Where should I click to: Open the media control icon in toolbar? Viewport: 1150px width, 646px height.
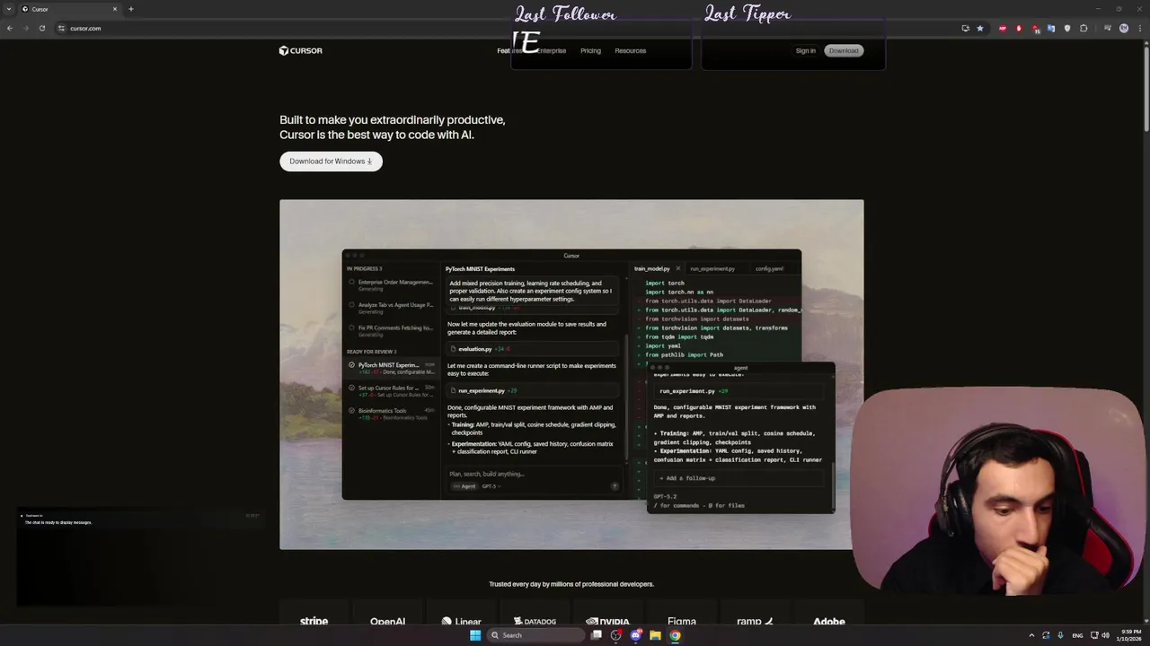coord(1108,28)
